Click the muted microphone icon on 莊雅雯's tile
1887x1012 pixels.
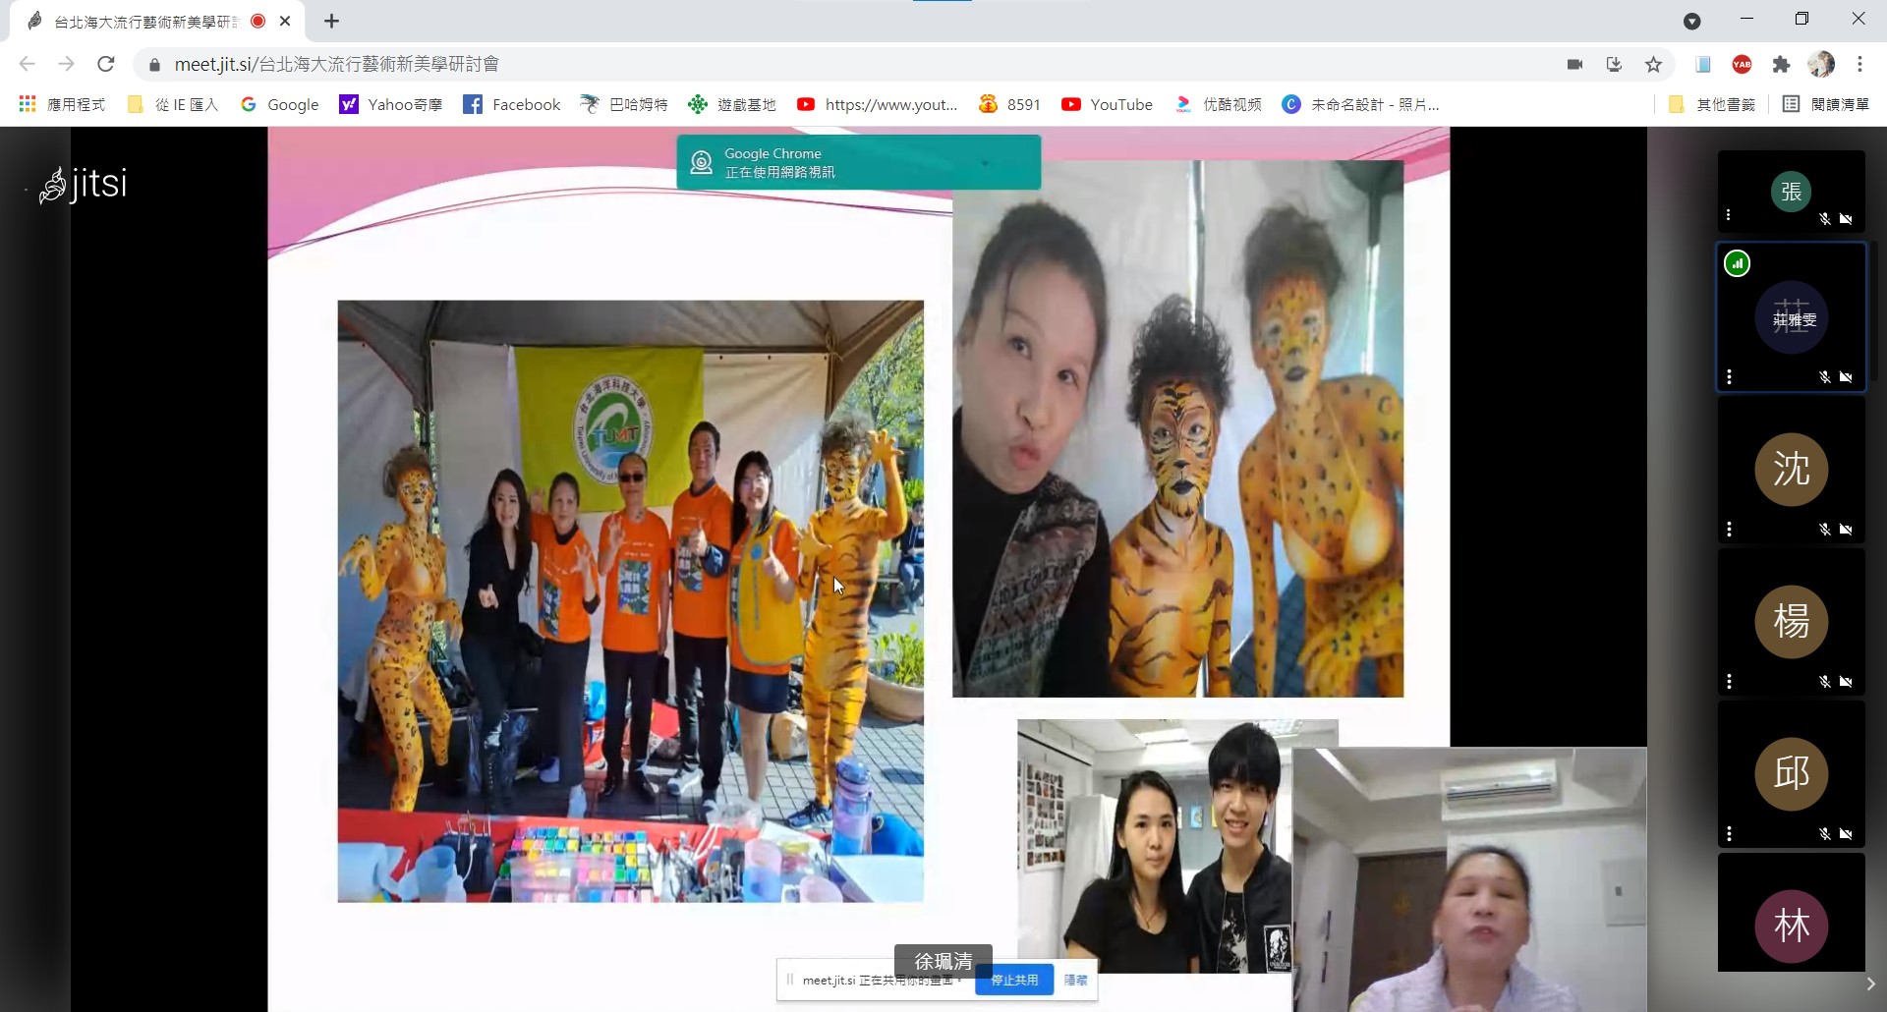(x=1825, y=377)
